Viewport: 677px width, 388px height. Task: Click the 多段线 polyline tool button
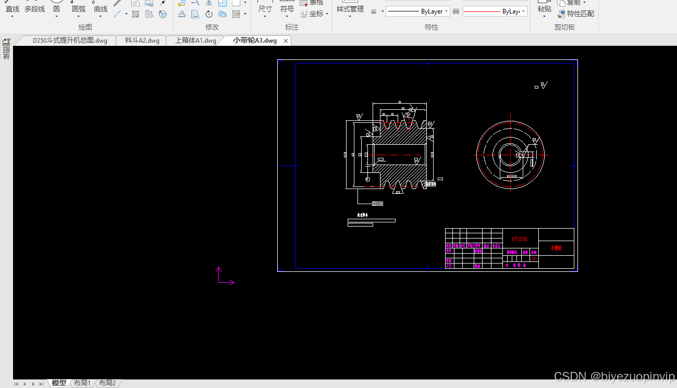pos(34,9)
